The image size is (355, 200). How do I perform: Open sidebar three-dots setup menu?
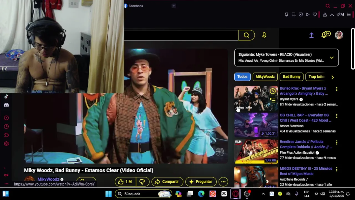[x=6, y=184]
